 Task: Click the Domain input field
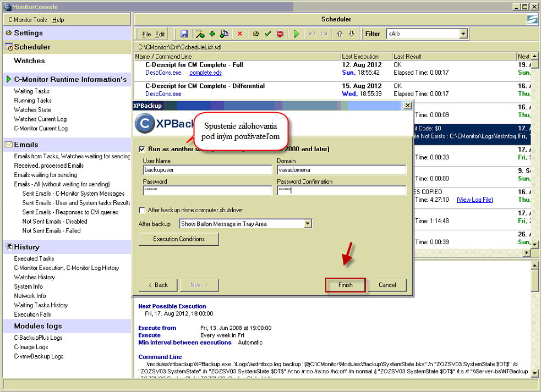click(342, 170)
